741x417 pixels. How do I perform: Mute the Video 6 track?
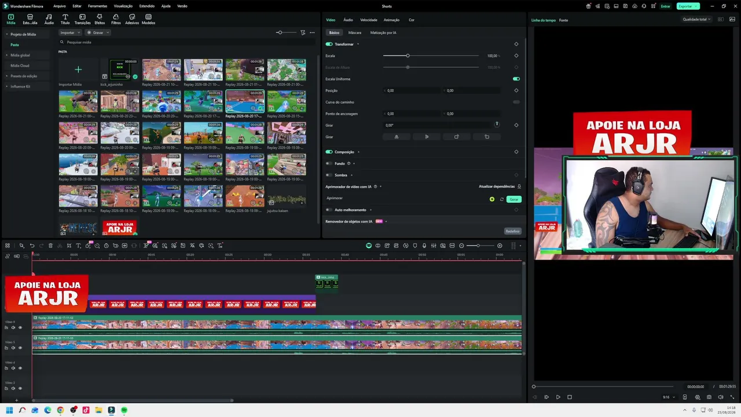point(13,328)
